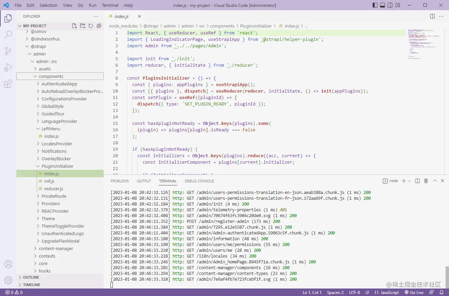Open reducer.js in the file tree
Image resolution: width=449 pixels, height=296 pixels.
(x=60, y=188)
